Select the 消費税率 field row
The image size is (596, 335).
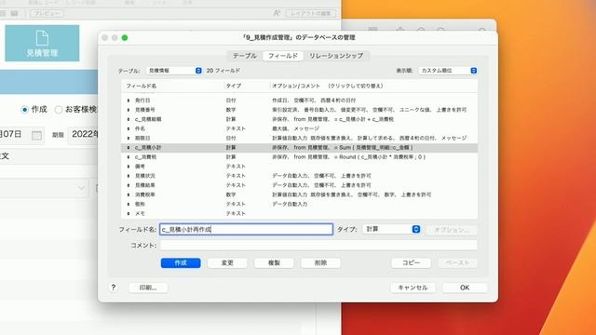pyautogui.click(x=300, y=194)
